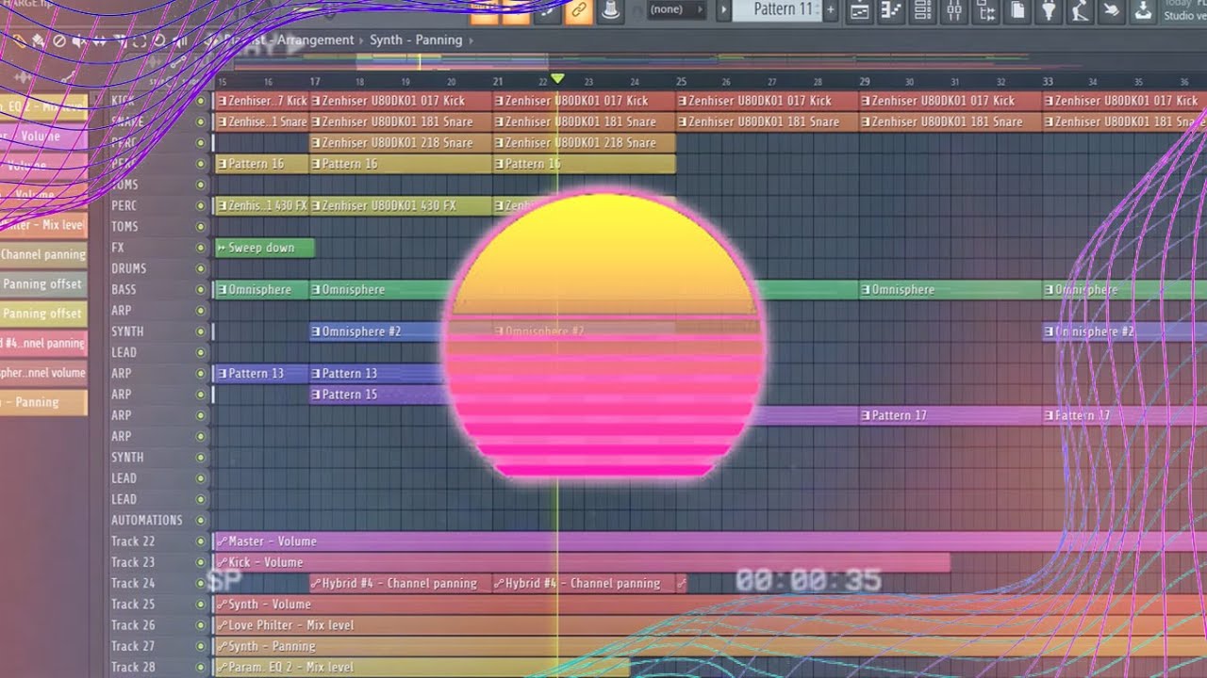Mute Track 27 green dot

[200, 646]
